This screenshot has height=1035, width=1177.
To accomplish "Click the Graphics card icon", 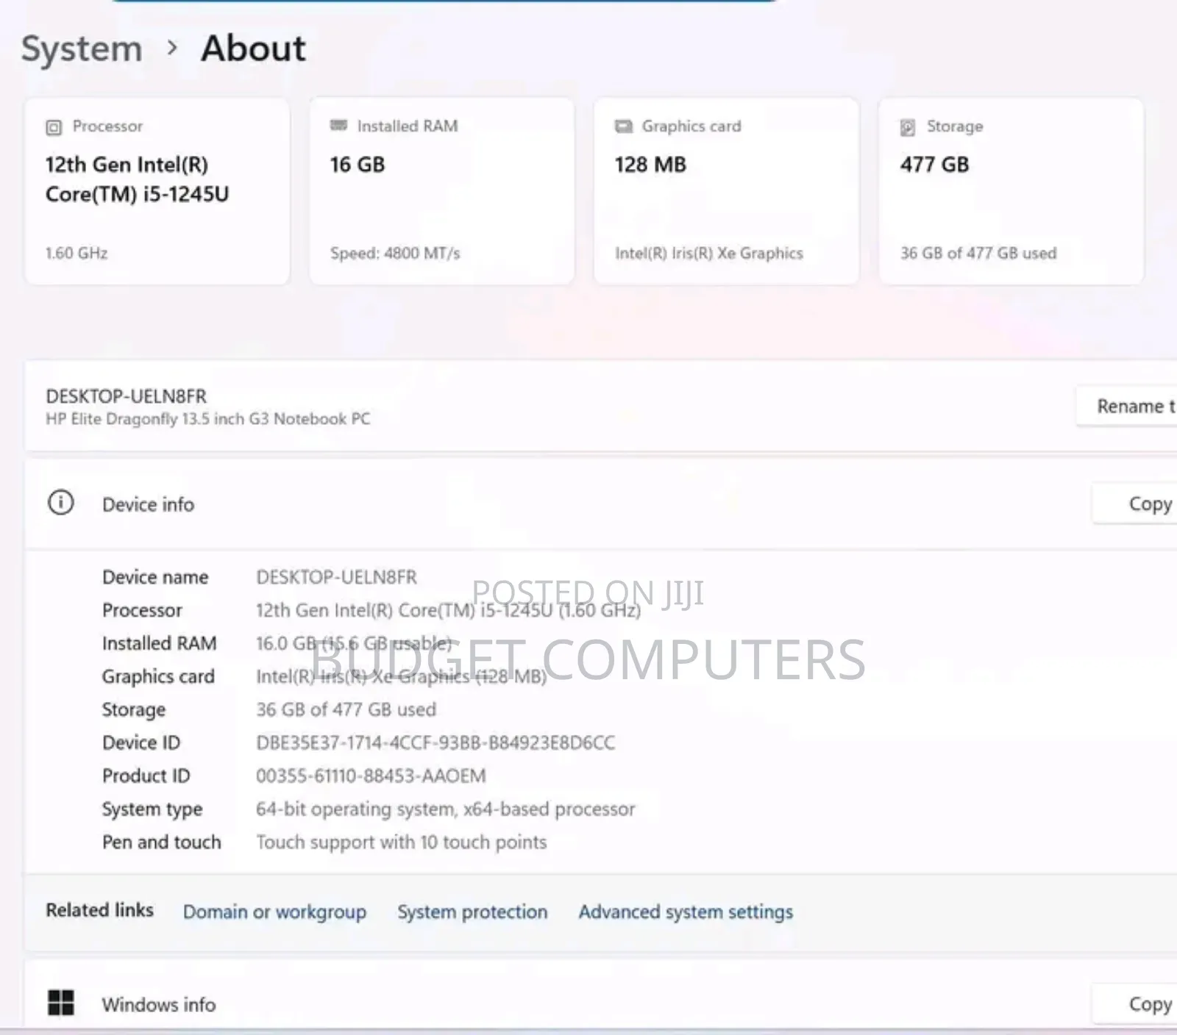I will click(624, 126).
